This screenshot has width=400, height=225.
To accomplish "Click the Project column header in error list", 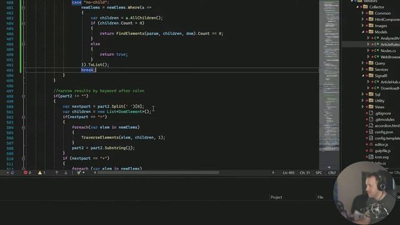I will tap(276, 197).
